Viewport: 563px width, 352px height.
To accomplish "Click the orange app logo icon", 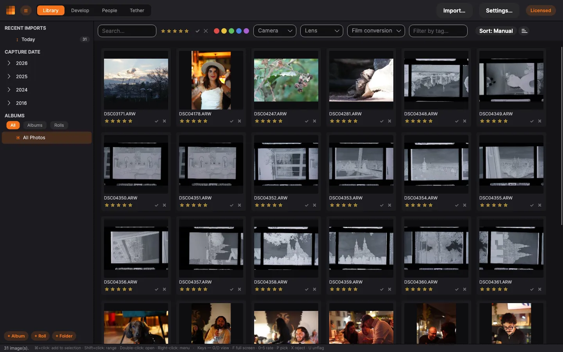I will tap(11, 11).
